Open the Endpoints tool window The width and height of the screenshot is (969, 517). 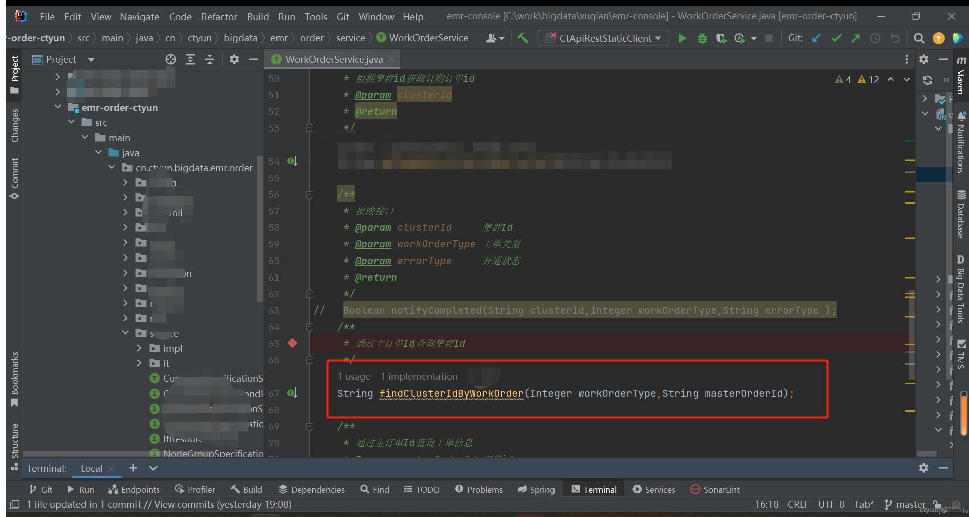(x=134, y=490)
